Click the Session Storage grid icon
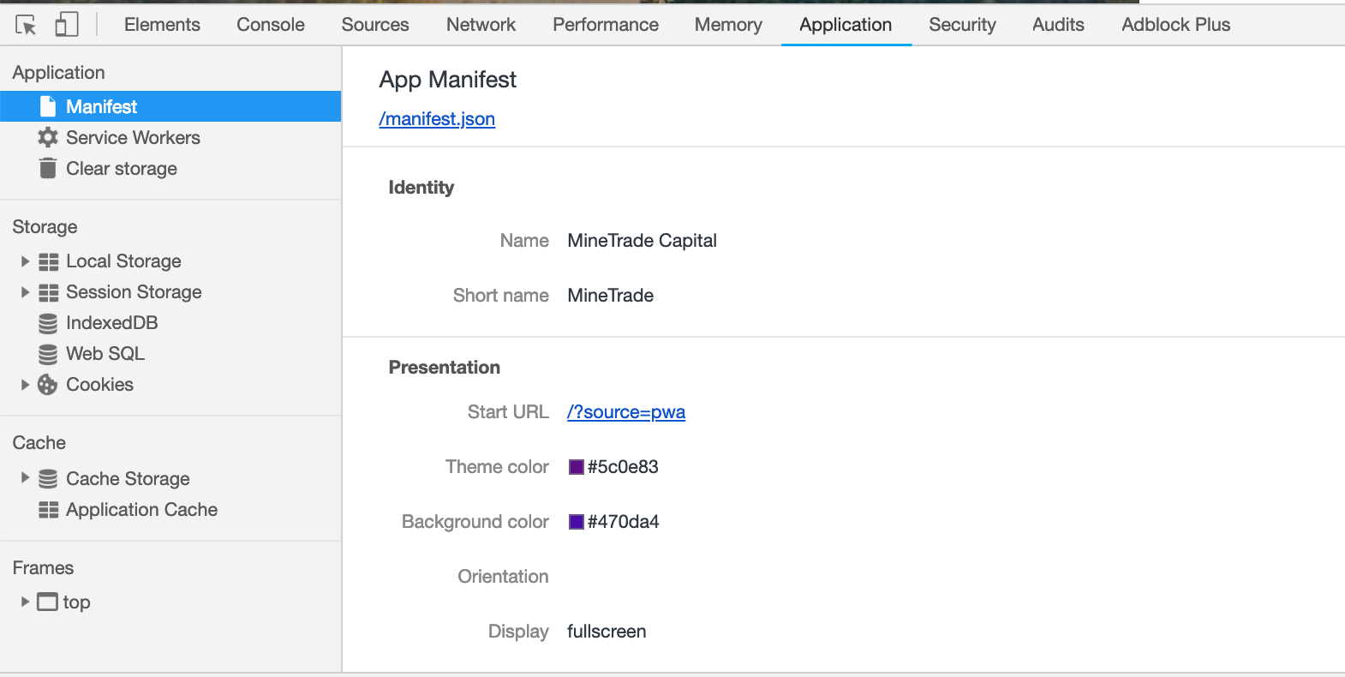The image size is (1345, 677). pyautogui.click(x=49, y=292)
